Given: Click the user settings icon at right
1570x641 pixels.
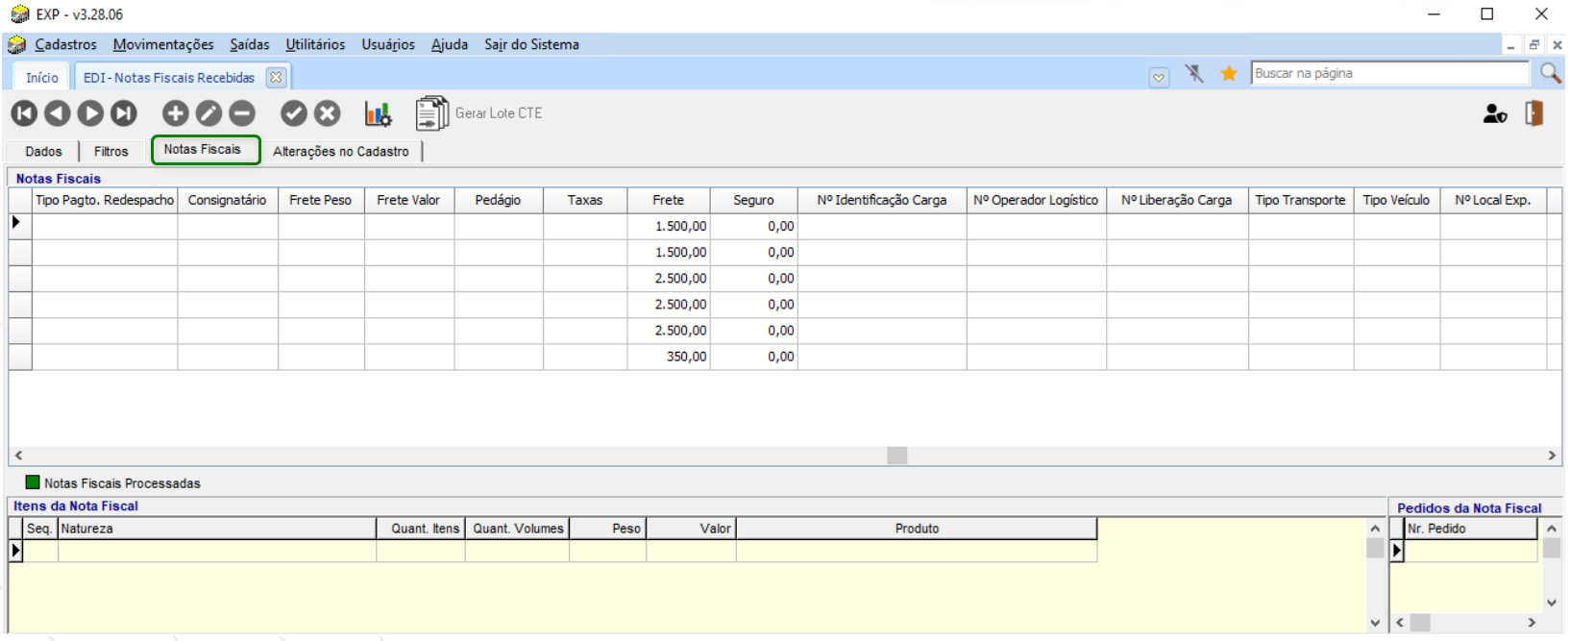Looking at the screenshot, I should 1495,113.
